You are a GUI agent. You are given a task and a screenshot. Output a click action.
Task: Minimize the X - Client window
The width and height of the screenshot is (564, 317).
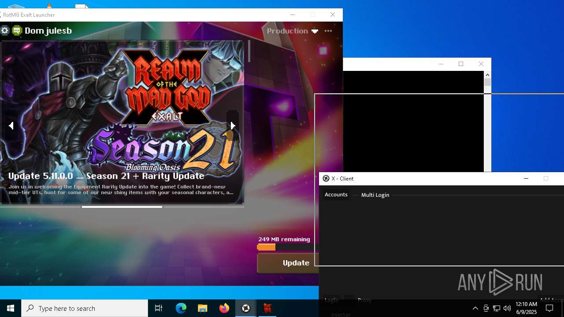pyautogui.click(x=526, y=178)
